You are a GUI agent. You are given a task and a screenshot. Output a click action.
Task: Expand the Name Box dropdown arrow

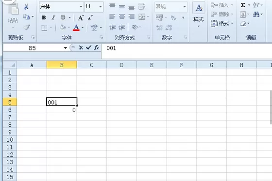pyautogui.click(x=66, y=48)
